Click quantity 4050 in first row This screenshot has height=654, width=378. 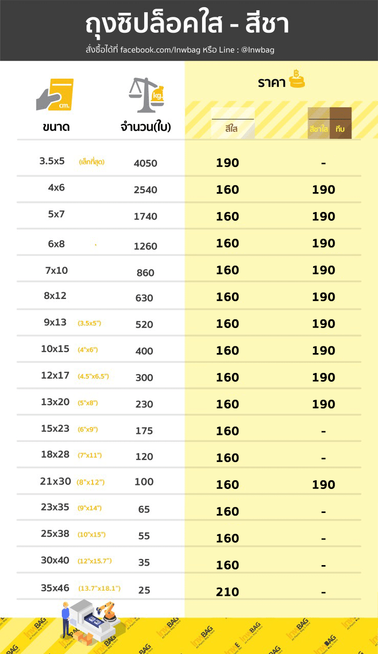[145, 163]
